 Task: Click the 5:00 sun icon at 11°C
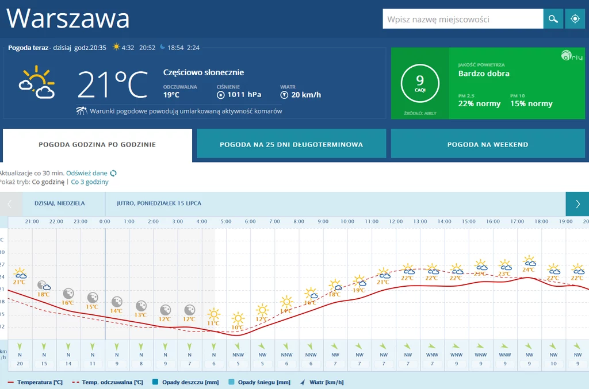[x=214, y=314]
